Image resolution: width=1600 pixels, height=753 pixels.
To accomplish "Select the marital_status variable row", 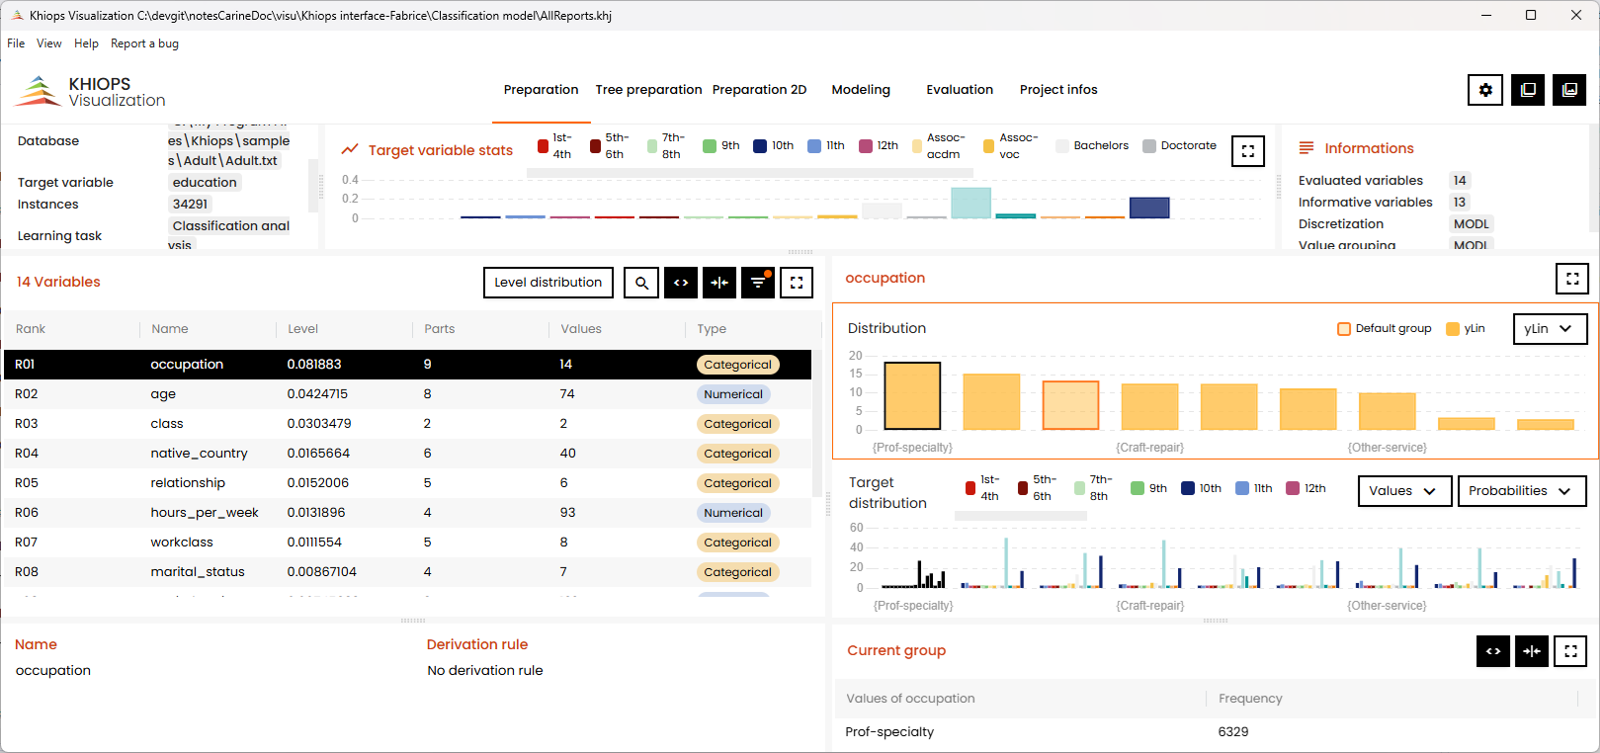I will 407,572.
